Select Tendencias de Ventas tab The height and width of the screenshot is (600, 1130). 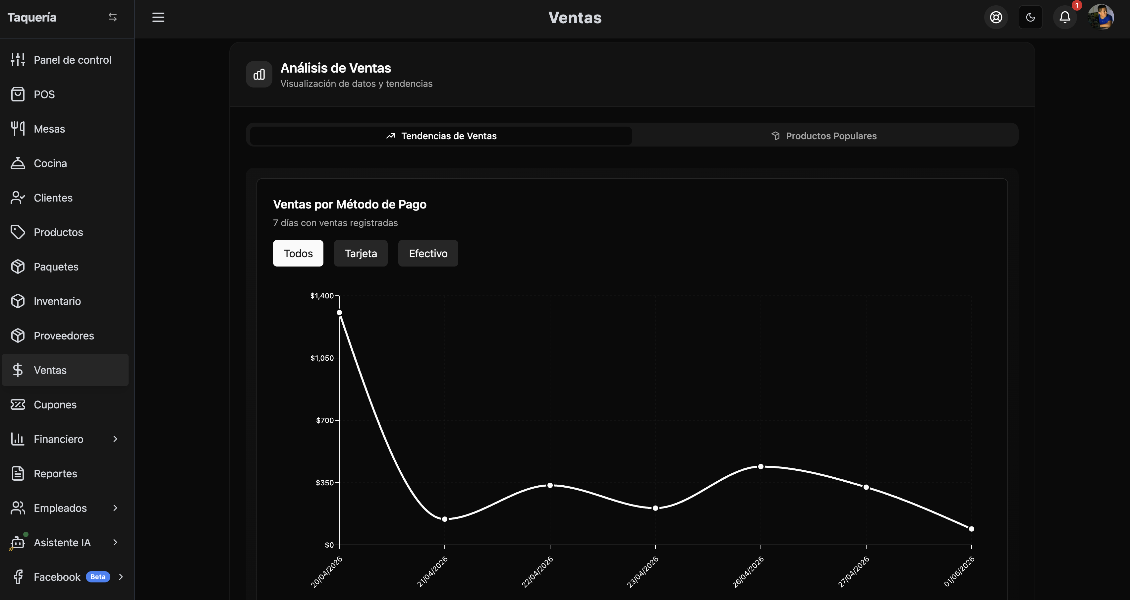tap(441, 136)
